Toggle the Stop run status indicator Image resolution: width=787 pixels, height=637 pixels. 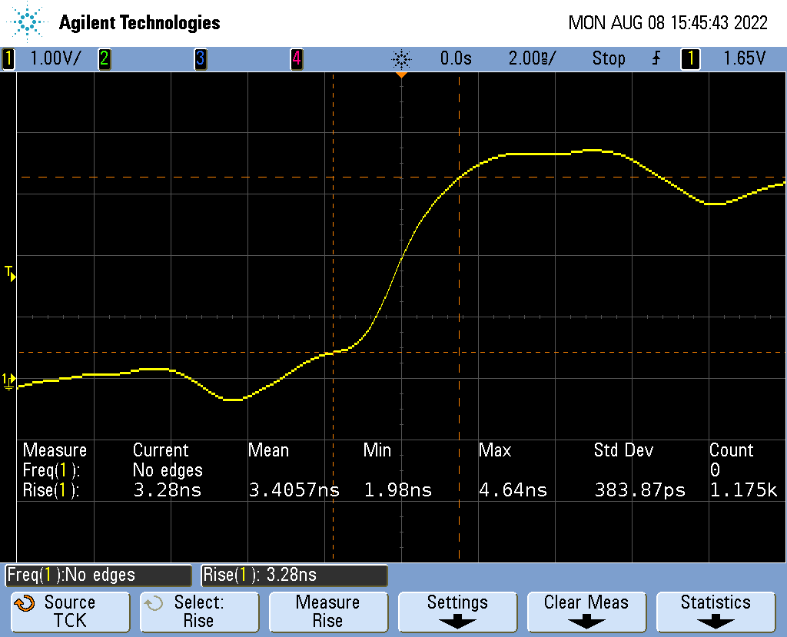tap(608, 58)
